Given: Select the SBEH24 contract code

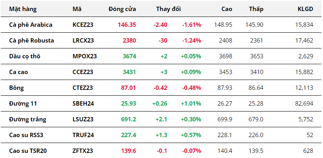Looking at the screenshot, I should coord(83,103).
